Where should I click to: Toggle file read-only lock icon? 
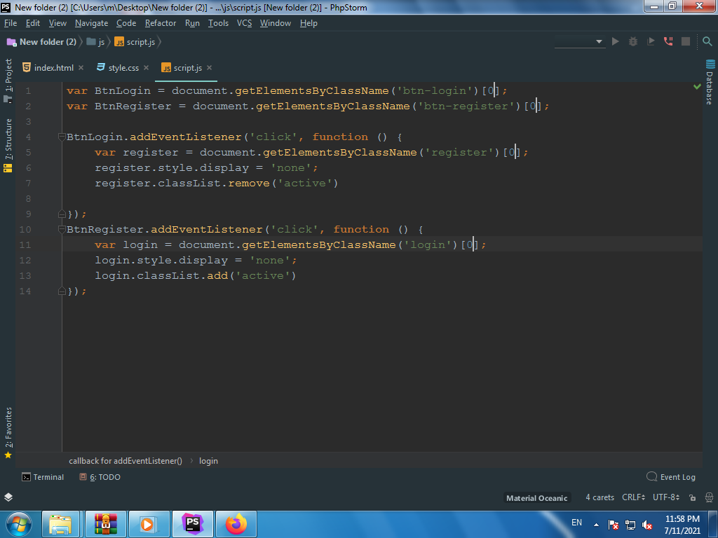[x=691, y=497]
